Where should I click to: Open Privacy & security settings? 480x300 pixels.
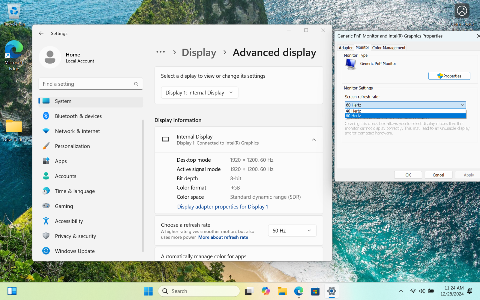coord(75,236)
